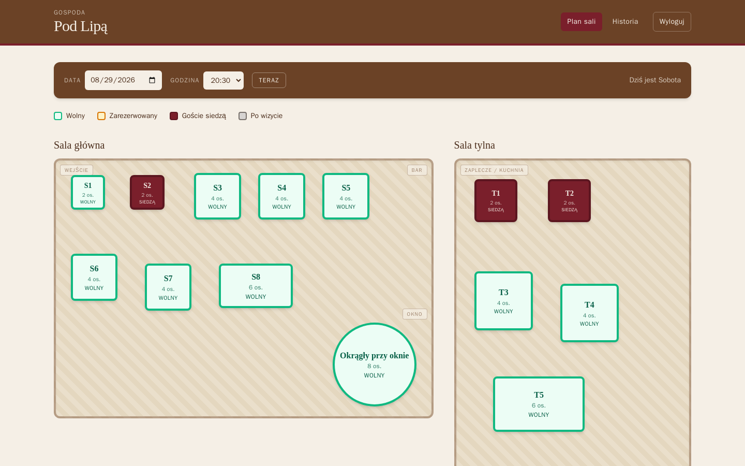Open the calendar picker icon in date field
The height and width of the screenshot is (466, 745).
pyautogui.click(x=152, y=80)
